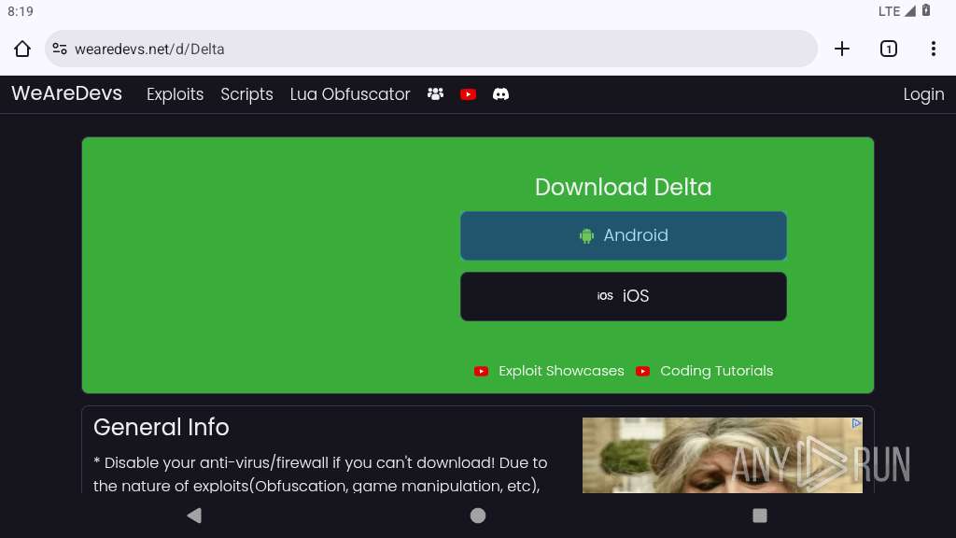This screenshot has width=956, height=538.
Task: Click the General Info heading
Action: (162, 427)
